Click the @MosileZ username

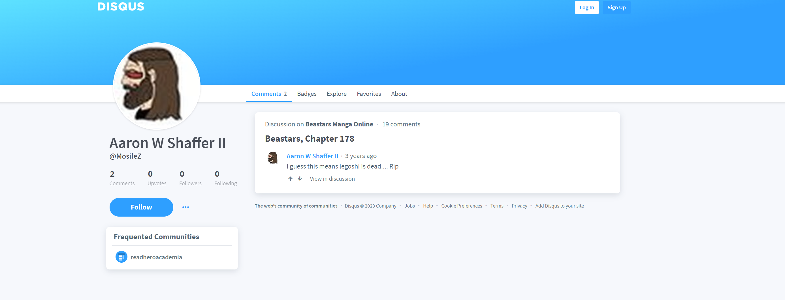pos(125,156)
